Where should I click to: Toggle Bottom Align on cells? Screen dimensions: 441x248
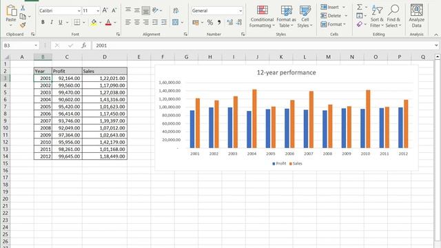(145, 11)
